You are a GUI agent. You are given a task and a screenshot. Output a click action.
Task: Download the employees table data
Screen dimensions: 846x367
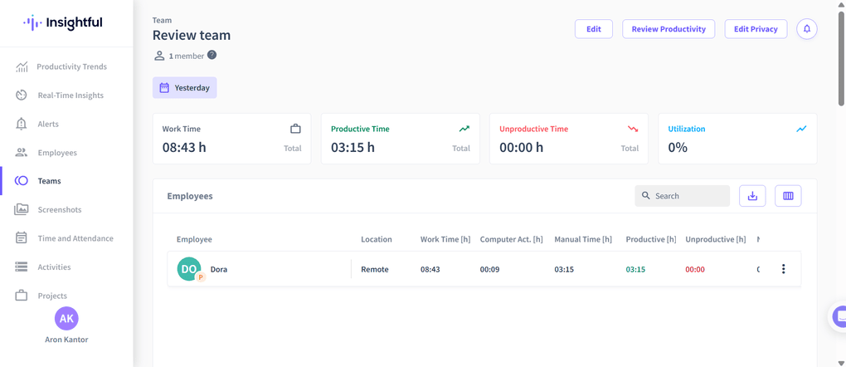point(752,196)
